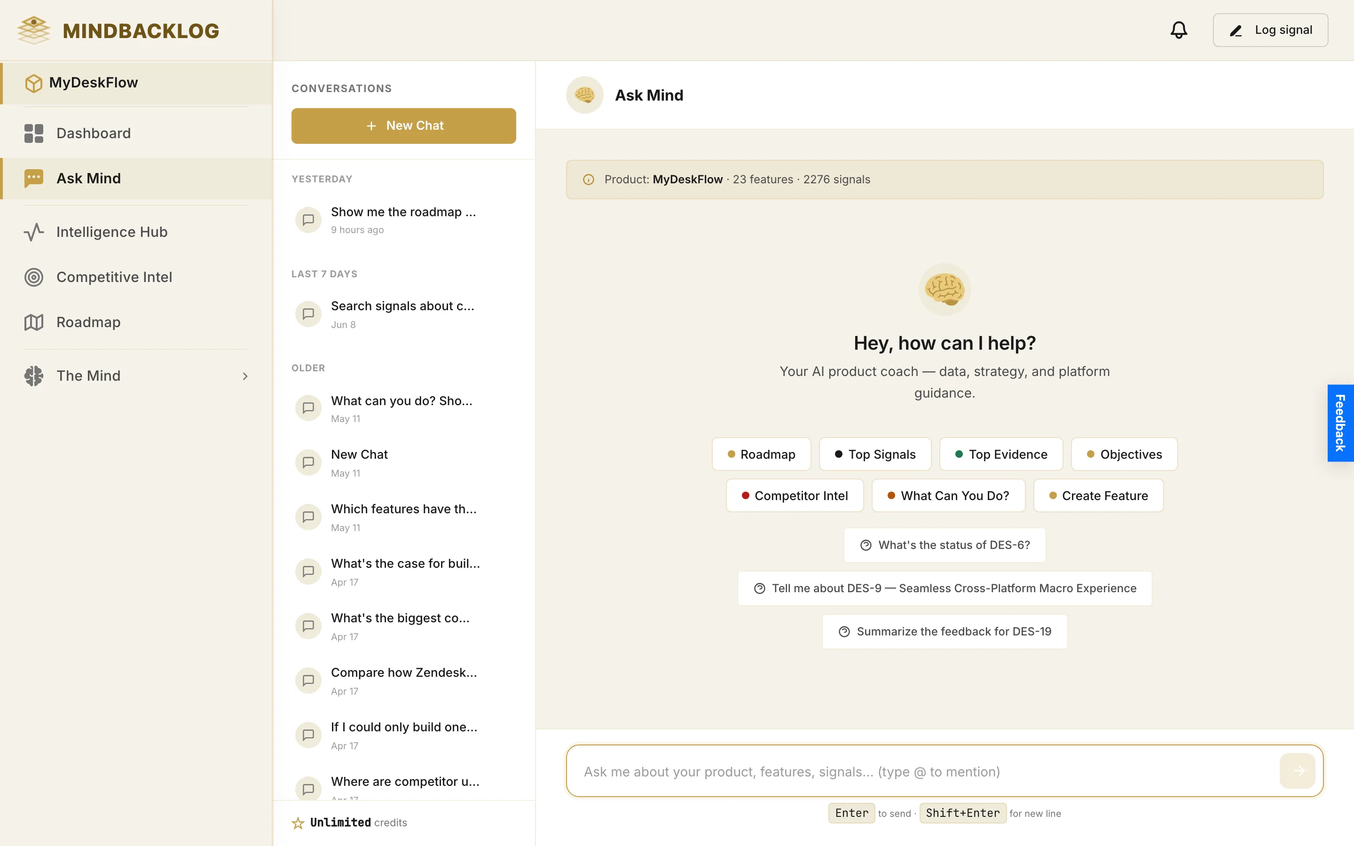The width and height of the screenshot is (1354, 846).
Task: Open 'What's the biggest co...' conversation
Action: (x=403, y=626)
